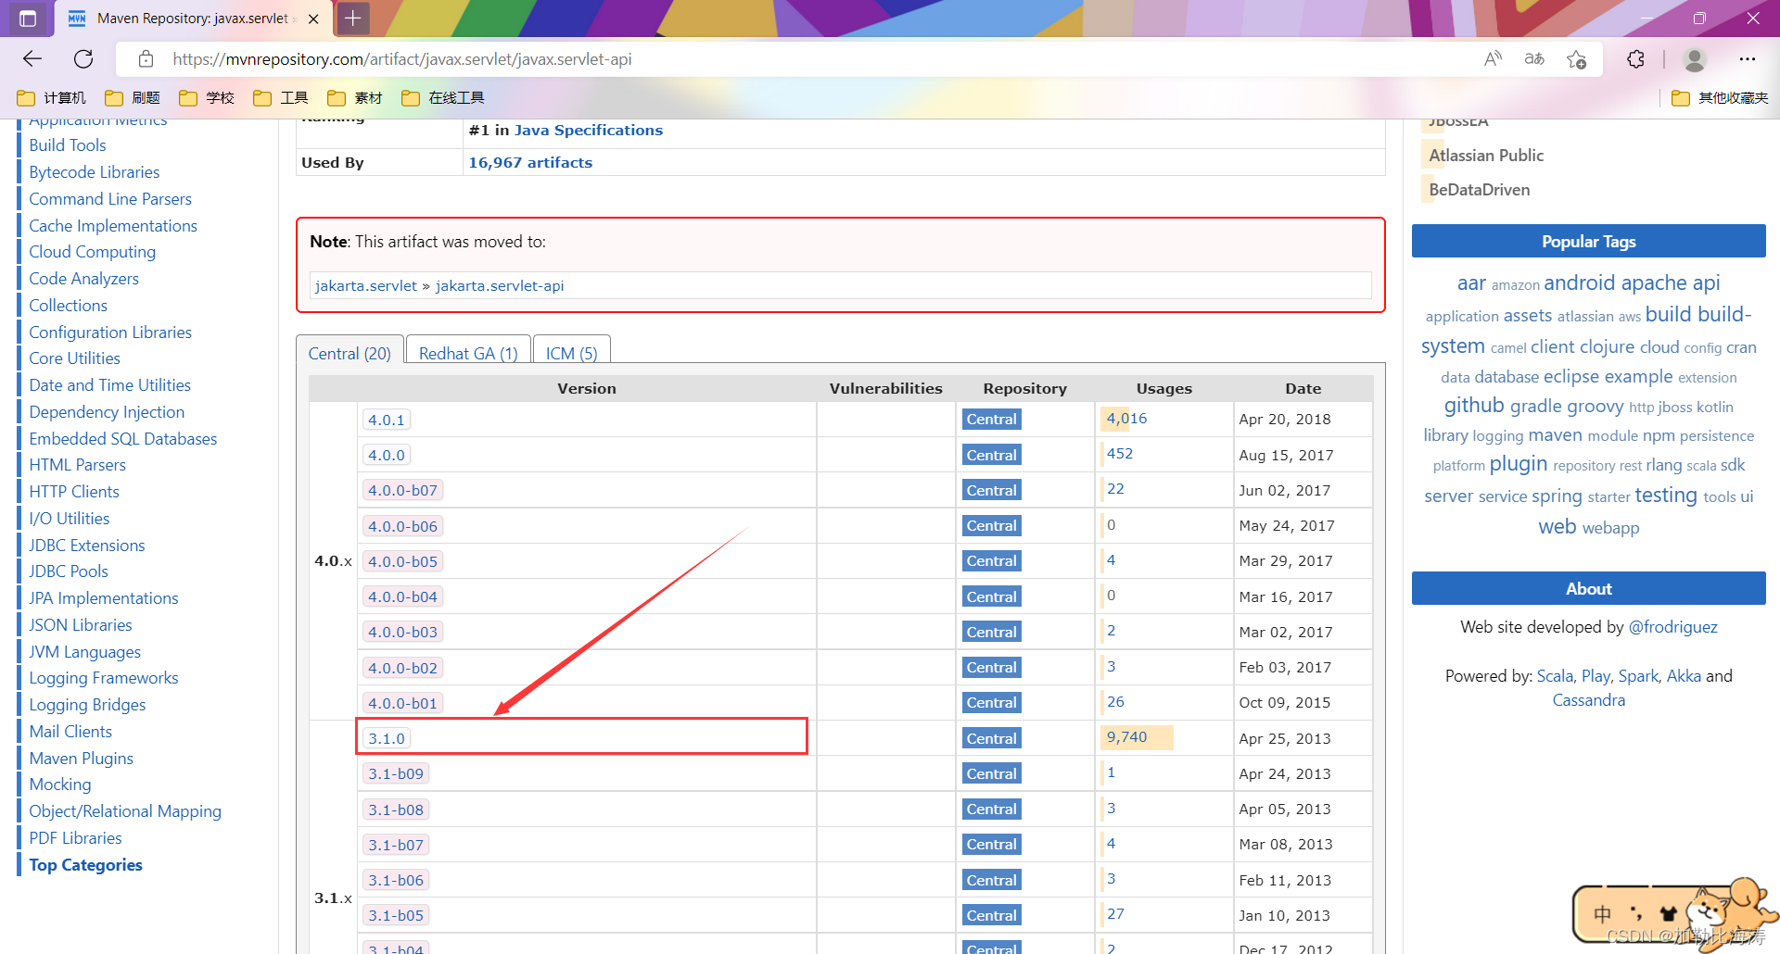Close the Maven Repository tab
The image size is (1780, 954).
[313, 19]
